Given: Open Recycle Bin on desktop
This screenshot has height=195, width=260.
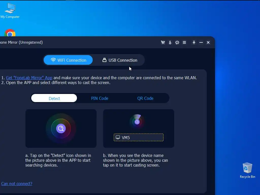Looking at the screenshot, I should pyautogui.click(x=247, y=170).
